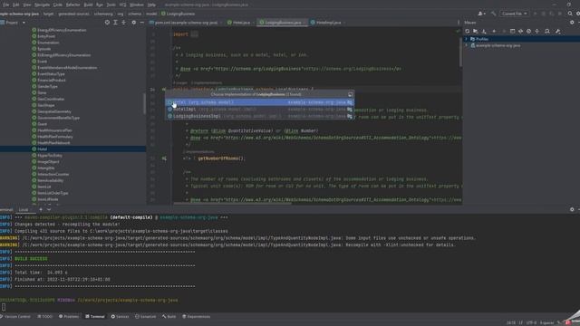Toggle skip tests mode in Maven

[528, 32]
